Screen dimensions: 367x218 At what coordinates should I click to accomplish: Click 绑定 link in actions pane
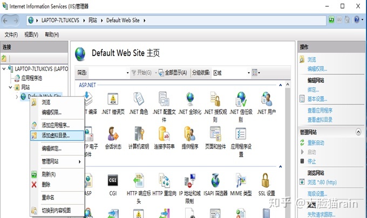313,90
